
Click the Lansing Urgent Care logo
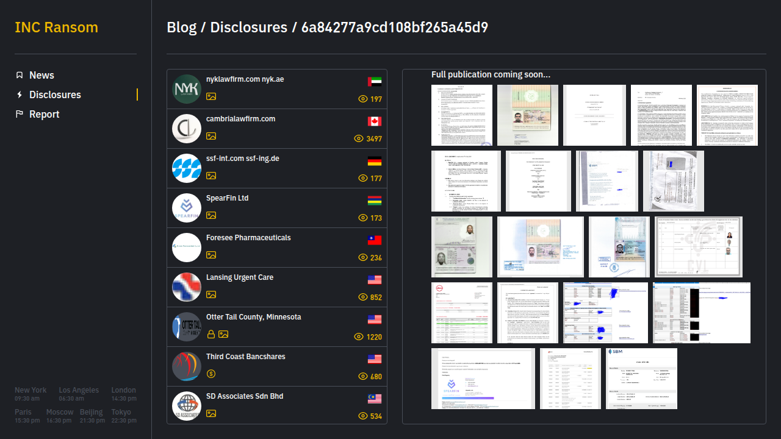[187, 287]
